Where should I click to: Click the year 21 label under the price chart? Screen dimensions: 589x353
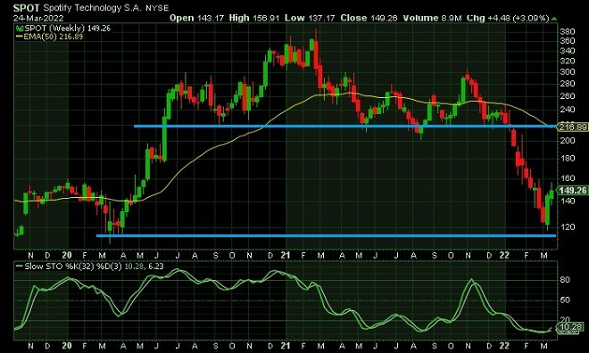coord(286,256)
